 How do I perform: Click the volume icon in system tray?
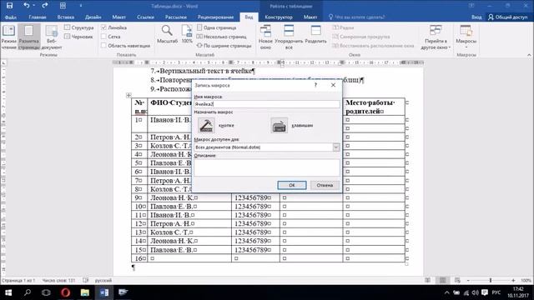[476, 292]
